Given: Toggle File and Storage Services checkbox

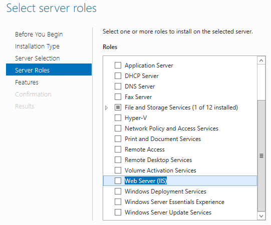Looking at the screenshot, I should click(x=118, y=107).
